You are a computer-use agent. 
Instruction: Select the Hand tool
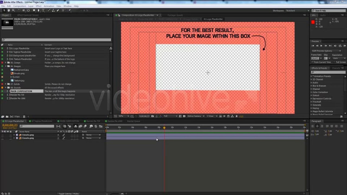coord(9,11)
